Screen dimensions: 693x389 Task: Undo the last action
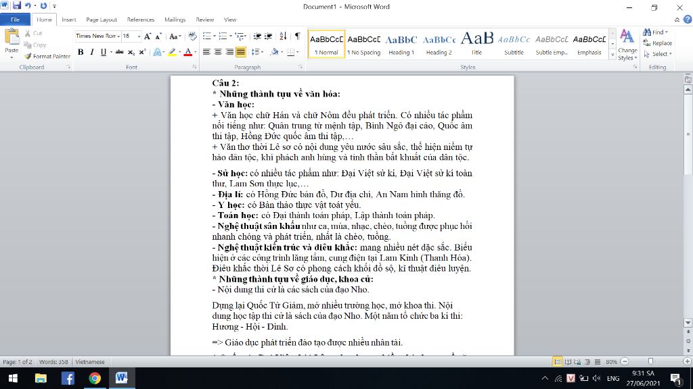coord(28,5)
